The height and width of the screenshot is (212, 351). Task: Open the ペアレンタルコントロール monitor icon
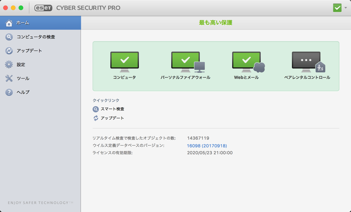tap(309, 62)
